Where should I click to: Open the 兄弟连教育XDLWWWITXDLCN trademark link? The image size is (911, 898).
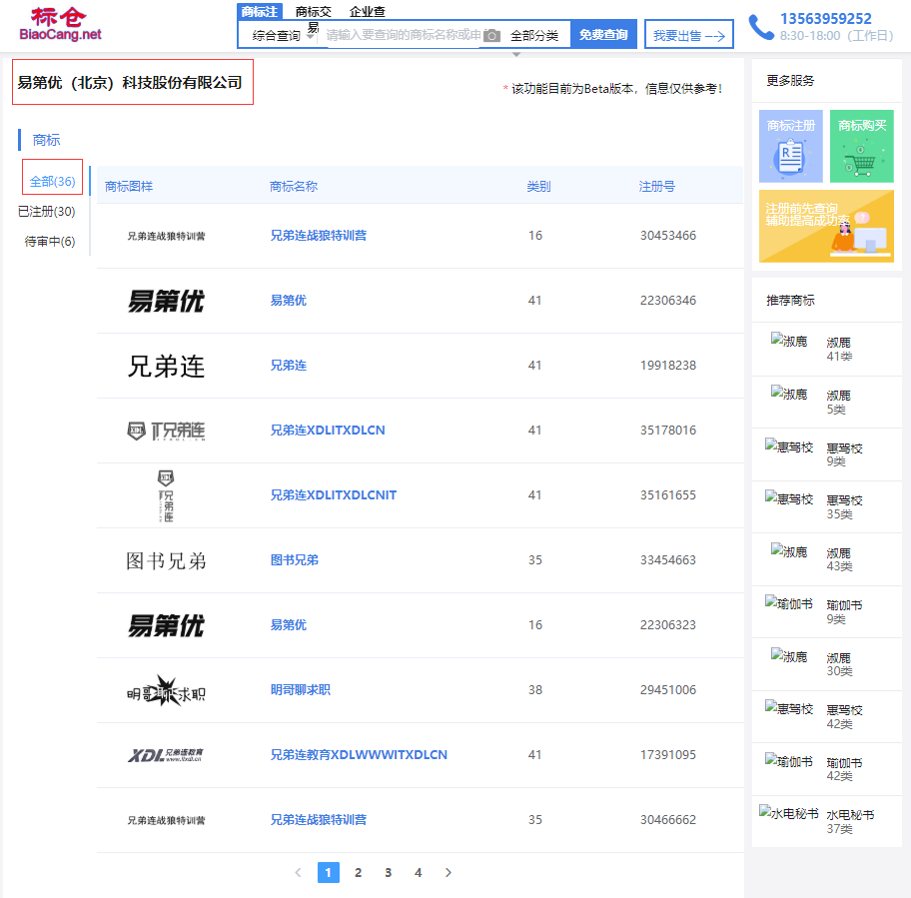pyautogui.click(x=359, y=755)
